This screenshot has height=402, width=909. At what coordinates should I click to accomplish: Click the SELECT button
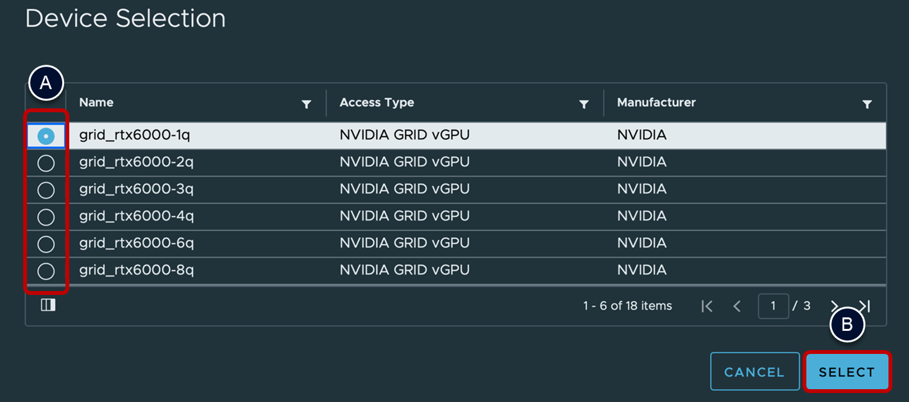click(x=847, y=372)
